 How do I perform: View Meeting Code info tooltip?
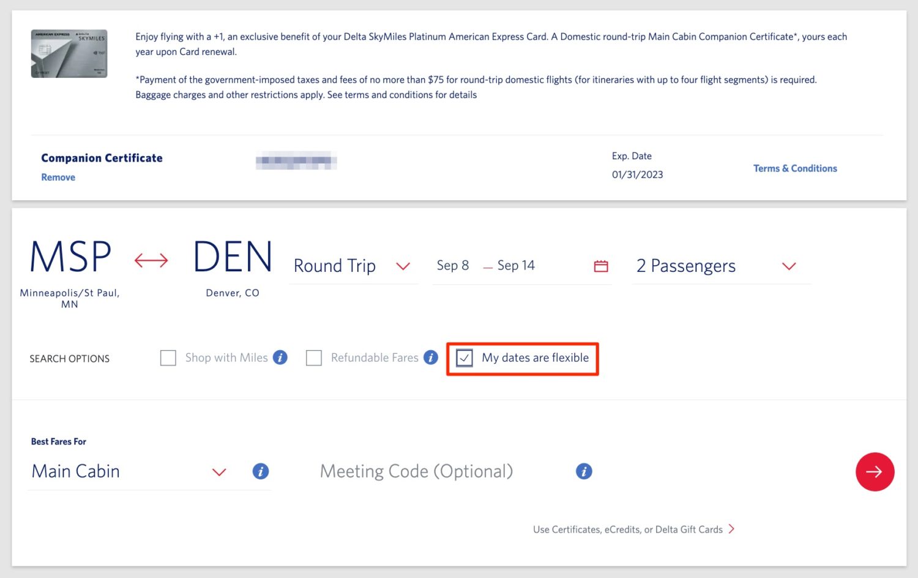(584, 471)
